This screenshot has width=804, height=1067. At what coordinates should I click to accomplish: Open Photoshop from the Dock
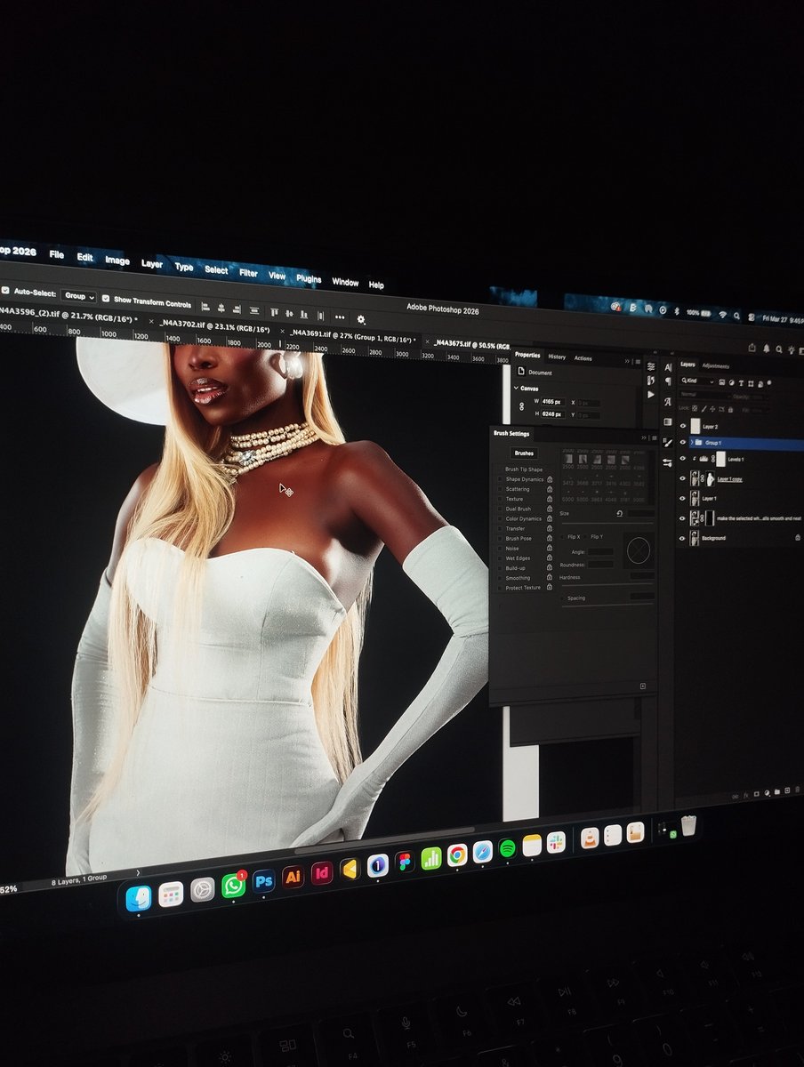pyautogui.click(x=263, y=880)
